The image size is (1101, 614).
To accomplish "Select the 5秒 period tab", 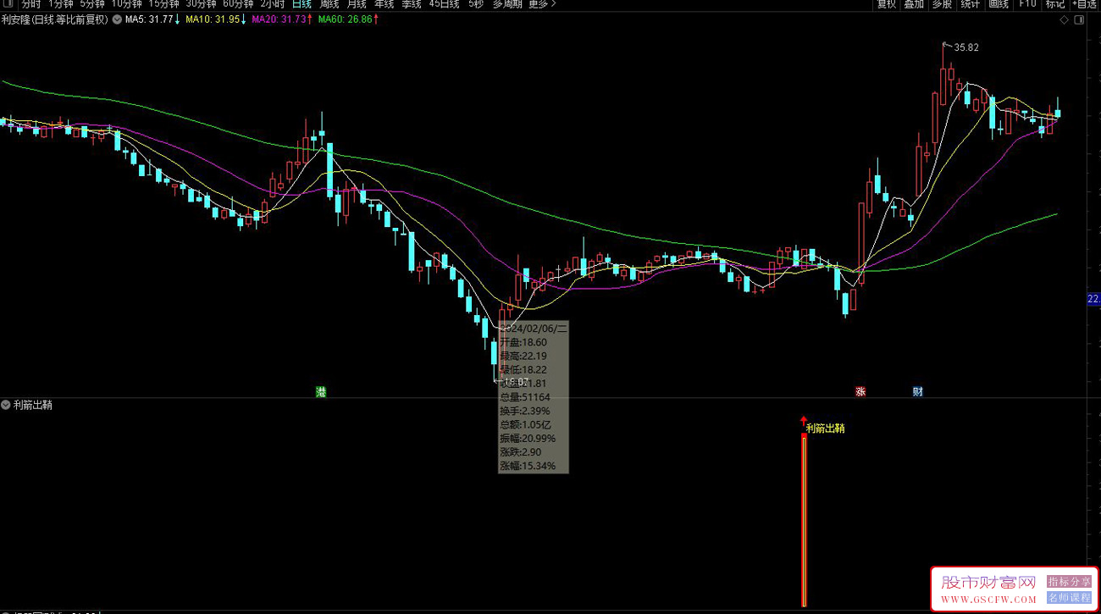I will [476, 4].
